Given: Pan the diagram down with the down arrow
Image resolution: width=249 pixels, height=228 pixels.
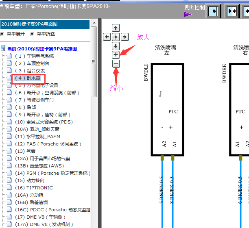Looking at the screenshot, I should (x=116, y=46).
